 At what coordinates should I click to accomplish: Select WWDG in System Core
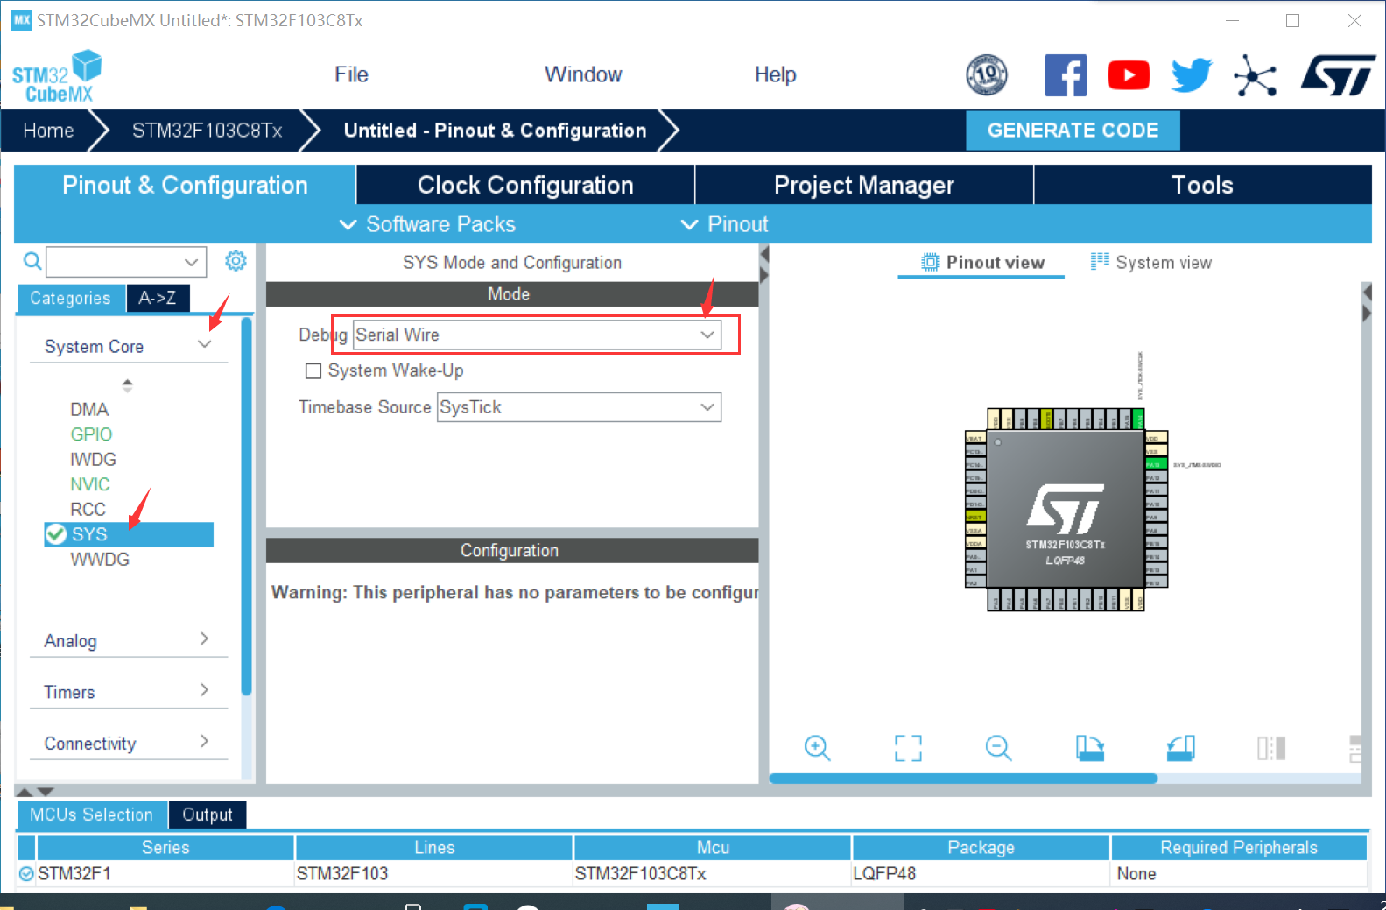(x=100, y=559)
